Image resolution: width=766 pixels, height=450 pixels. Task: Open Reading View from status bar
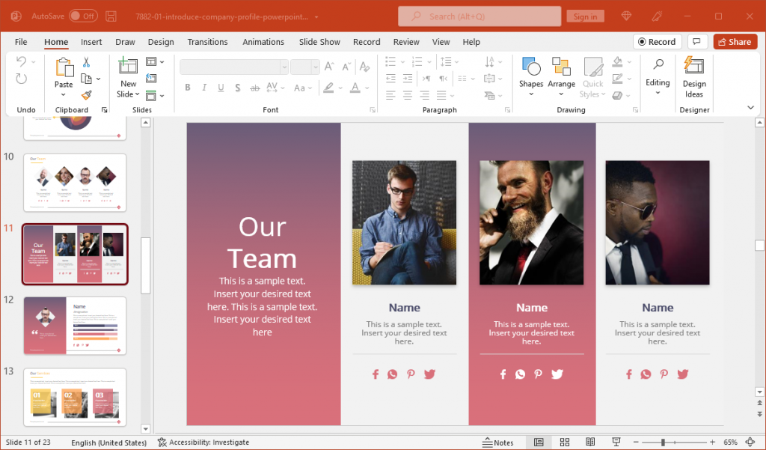pos(590,442)
